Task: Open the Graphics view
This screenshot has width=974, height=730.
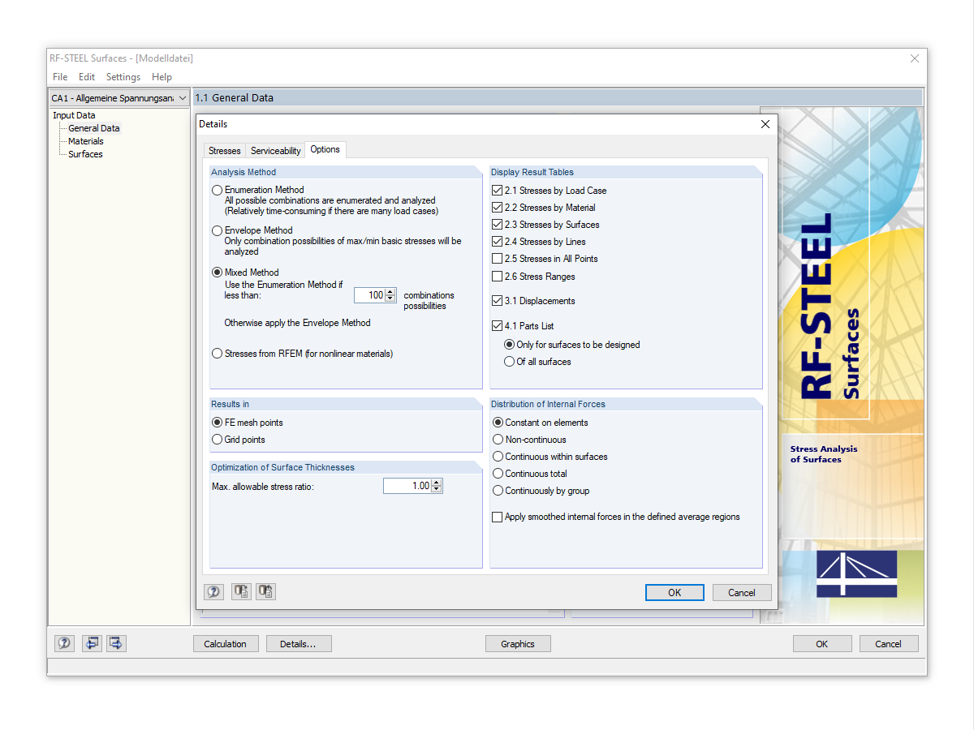Action: [x=518, y=643]
